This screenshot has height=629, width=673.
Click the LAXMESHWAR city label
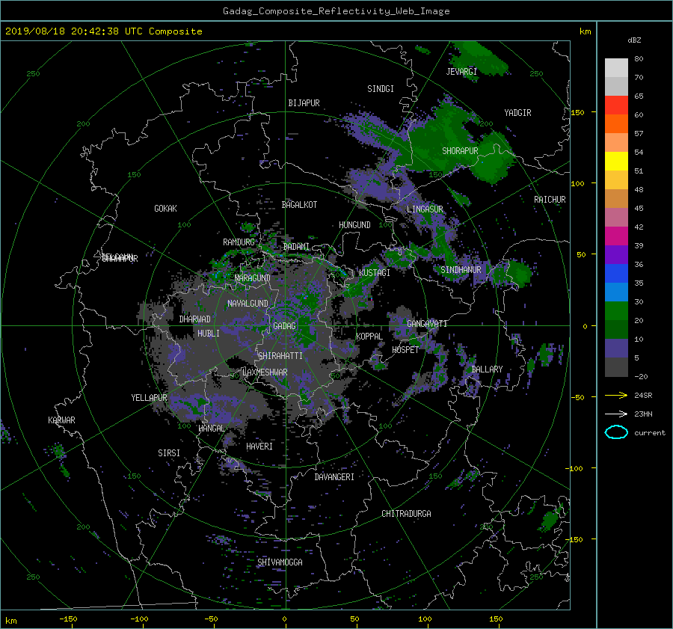click(265, 372)
